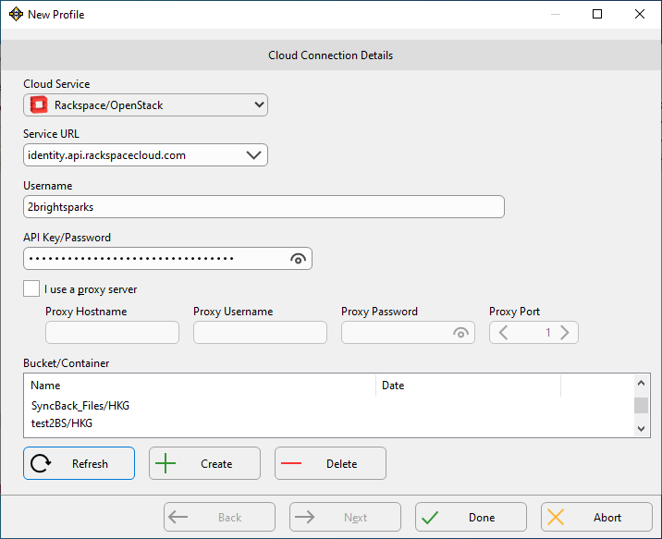The image size is (662, 539).
Task: Click the Username input field
Action: (x=264, y=207)
